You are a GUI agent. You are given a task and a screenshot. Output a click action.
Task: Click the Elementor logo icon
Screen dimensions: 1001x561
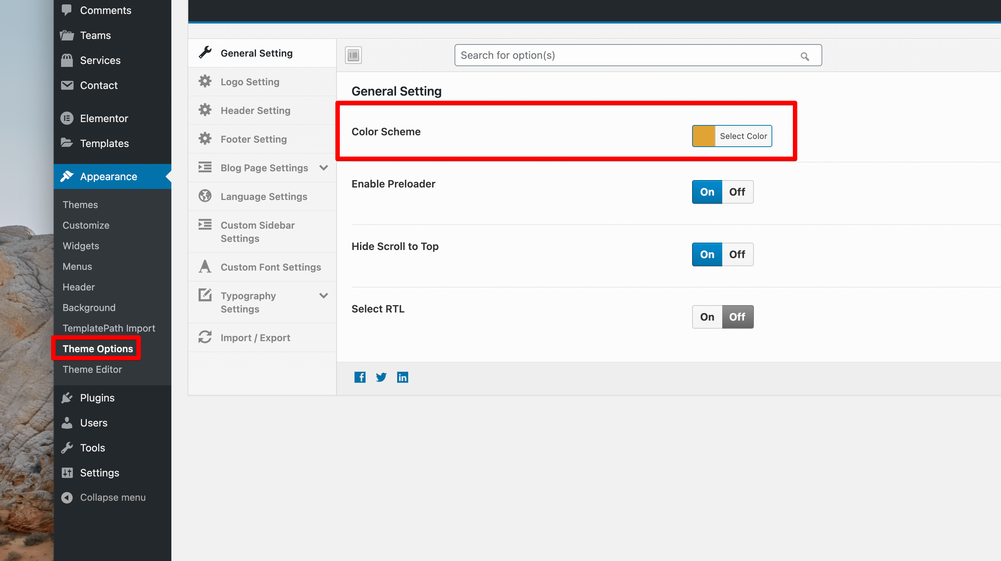click(67, 118)
